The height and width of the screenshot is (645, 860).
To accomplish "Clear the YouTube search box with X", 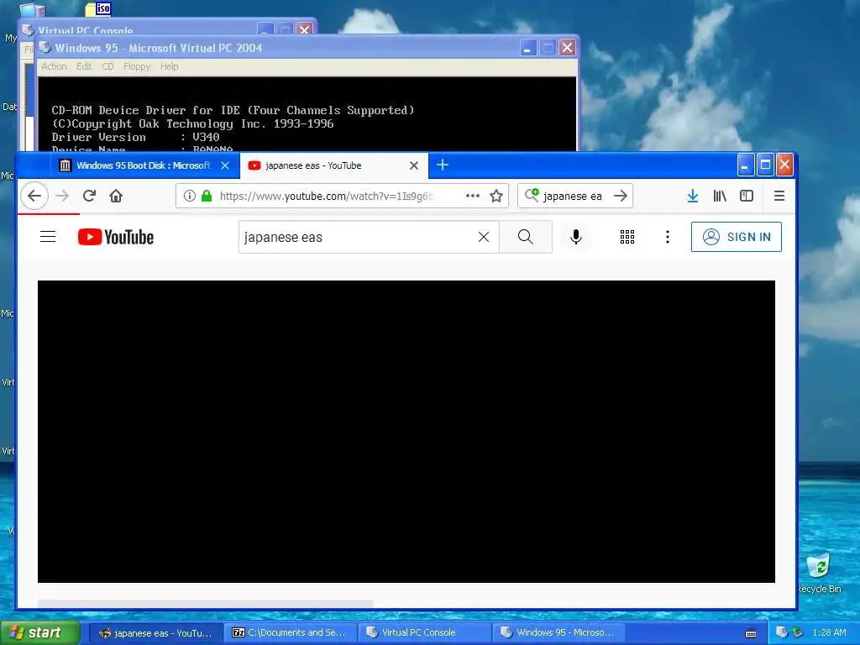I will (483, 237).
